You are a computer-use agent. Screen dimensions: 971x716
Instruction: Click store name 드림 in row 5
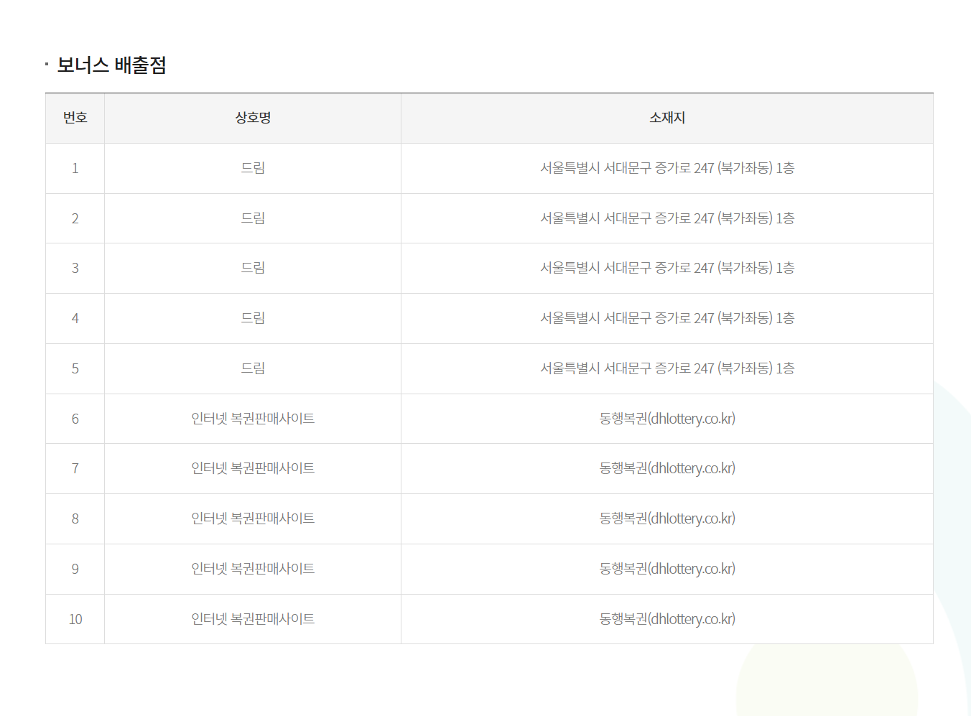pos(253,368)
